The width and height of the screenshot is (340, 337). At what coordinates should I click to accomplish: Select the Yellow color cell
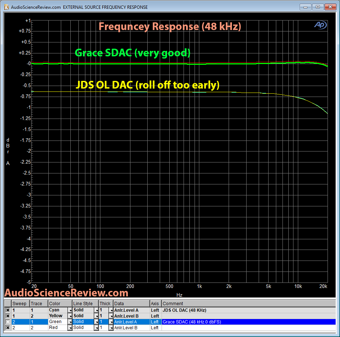58,316
